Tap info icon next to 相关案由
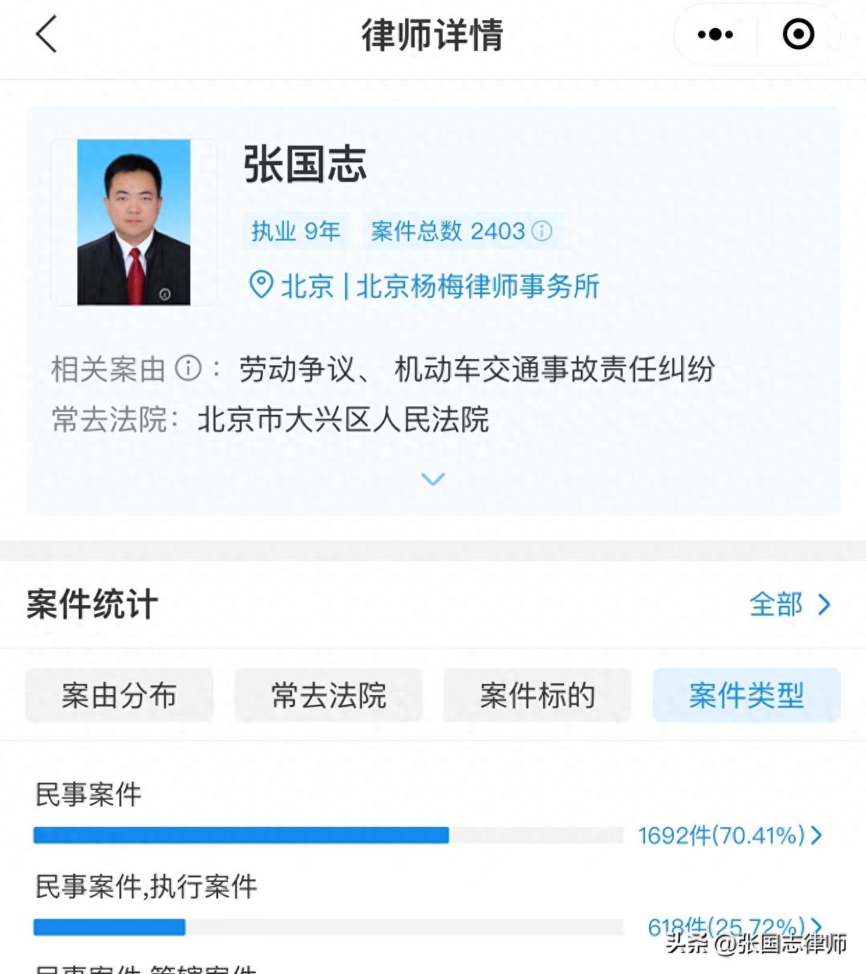Viewport: 866px width, 974px height. click(x=188, y=367)
